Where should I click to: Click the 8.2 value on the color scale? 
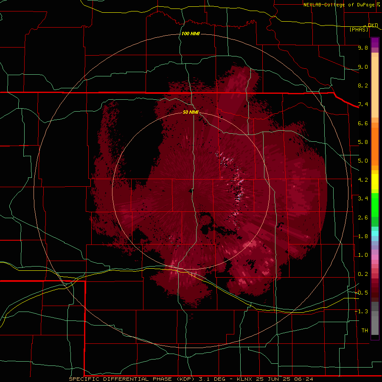tap(363, 85)
